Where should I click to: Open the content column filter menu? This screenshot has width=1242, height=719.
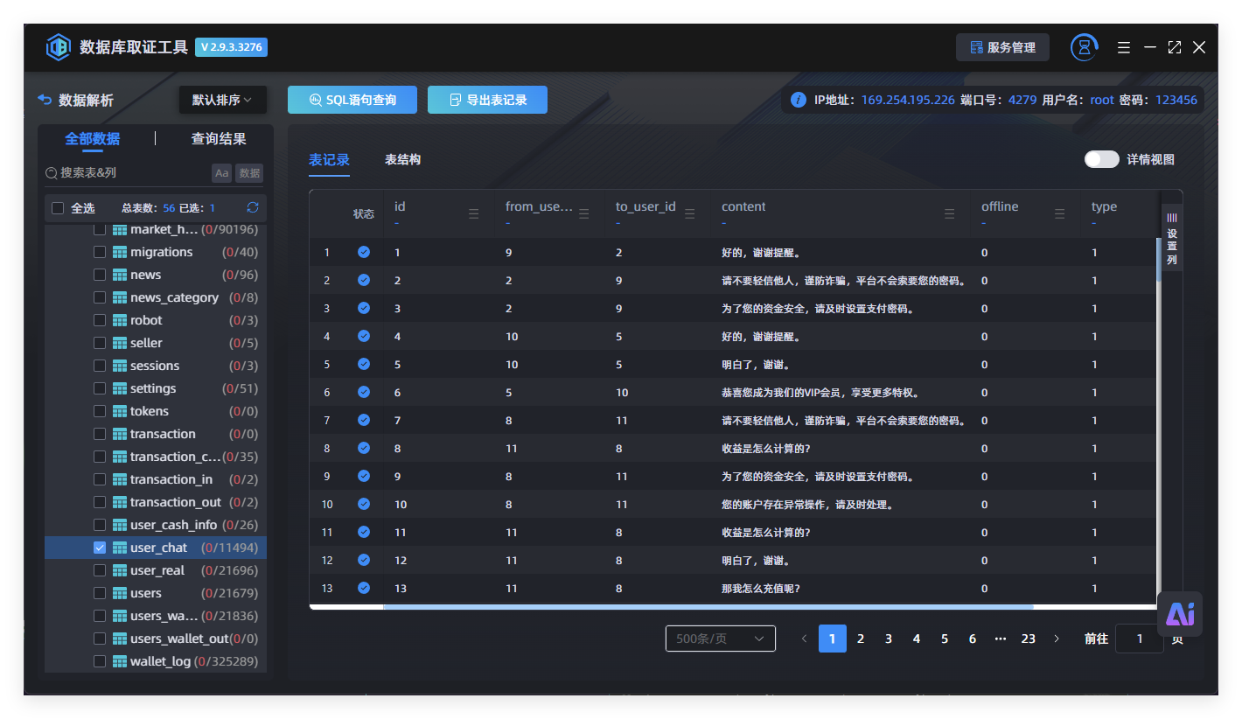coord(950,213)
